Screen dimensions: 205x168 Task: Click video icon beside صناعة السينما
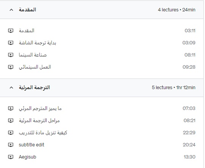click(x=11, y=55)
